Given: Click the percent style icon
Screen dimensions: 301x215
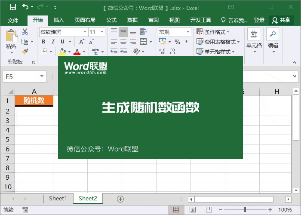Looking at the screenshot, I should (x=177, y=42).
